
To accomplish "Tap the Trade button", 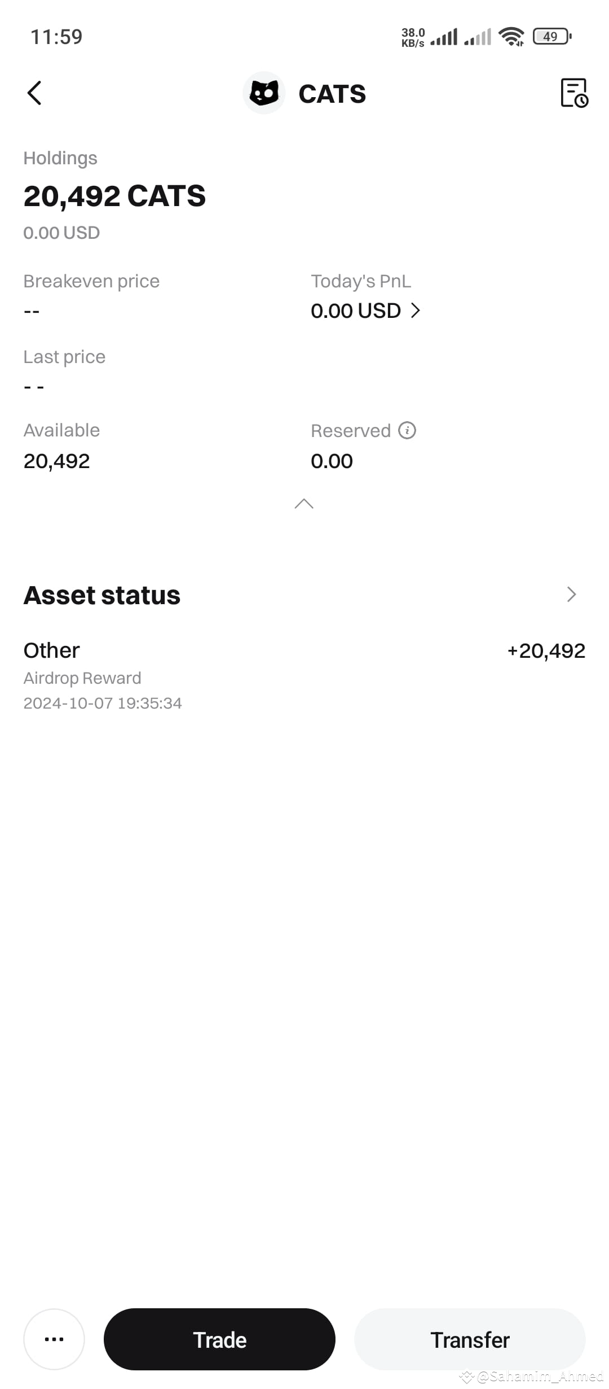I will tap(219, 1339).
